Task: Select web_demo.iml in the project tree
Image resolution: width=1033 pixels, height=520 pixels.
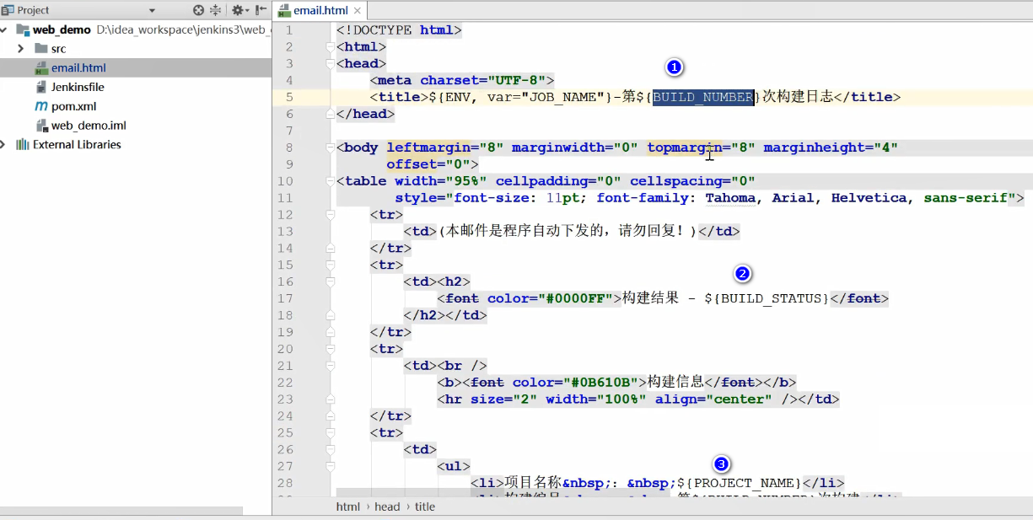Action: click(x=89, y=126)
